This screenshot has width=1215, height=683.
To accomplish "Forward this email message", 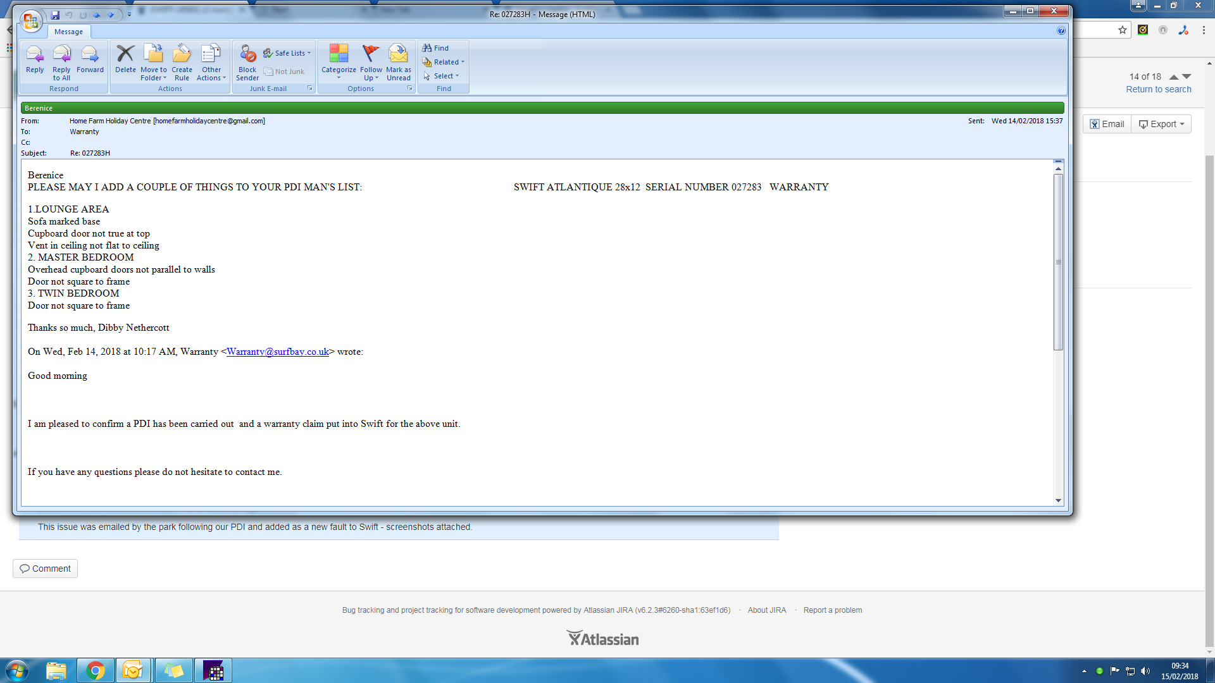I will (90, 55).
